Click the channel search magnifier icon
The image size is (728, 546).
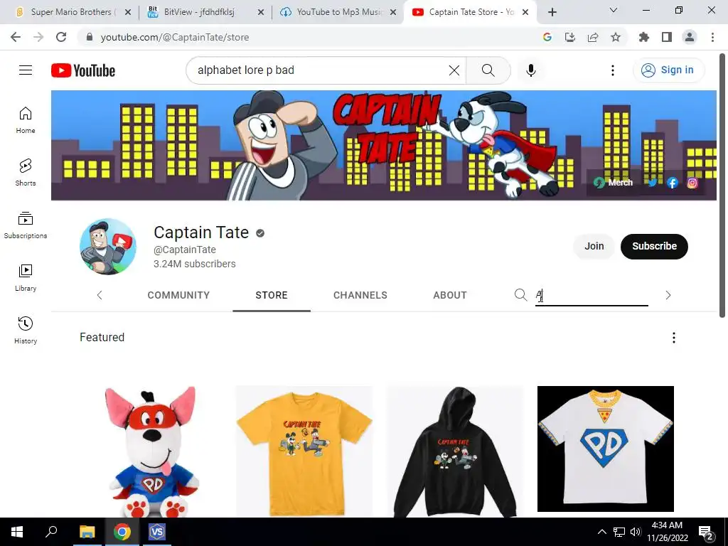520,295
